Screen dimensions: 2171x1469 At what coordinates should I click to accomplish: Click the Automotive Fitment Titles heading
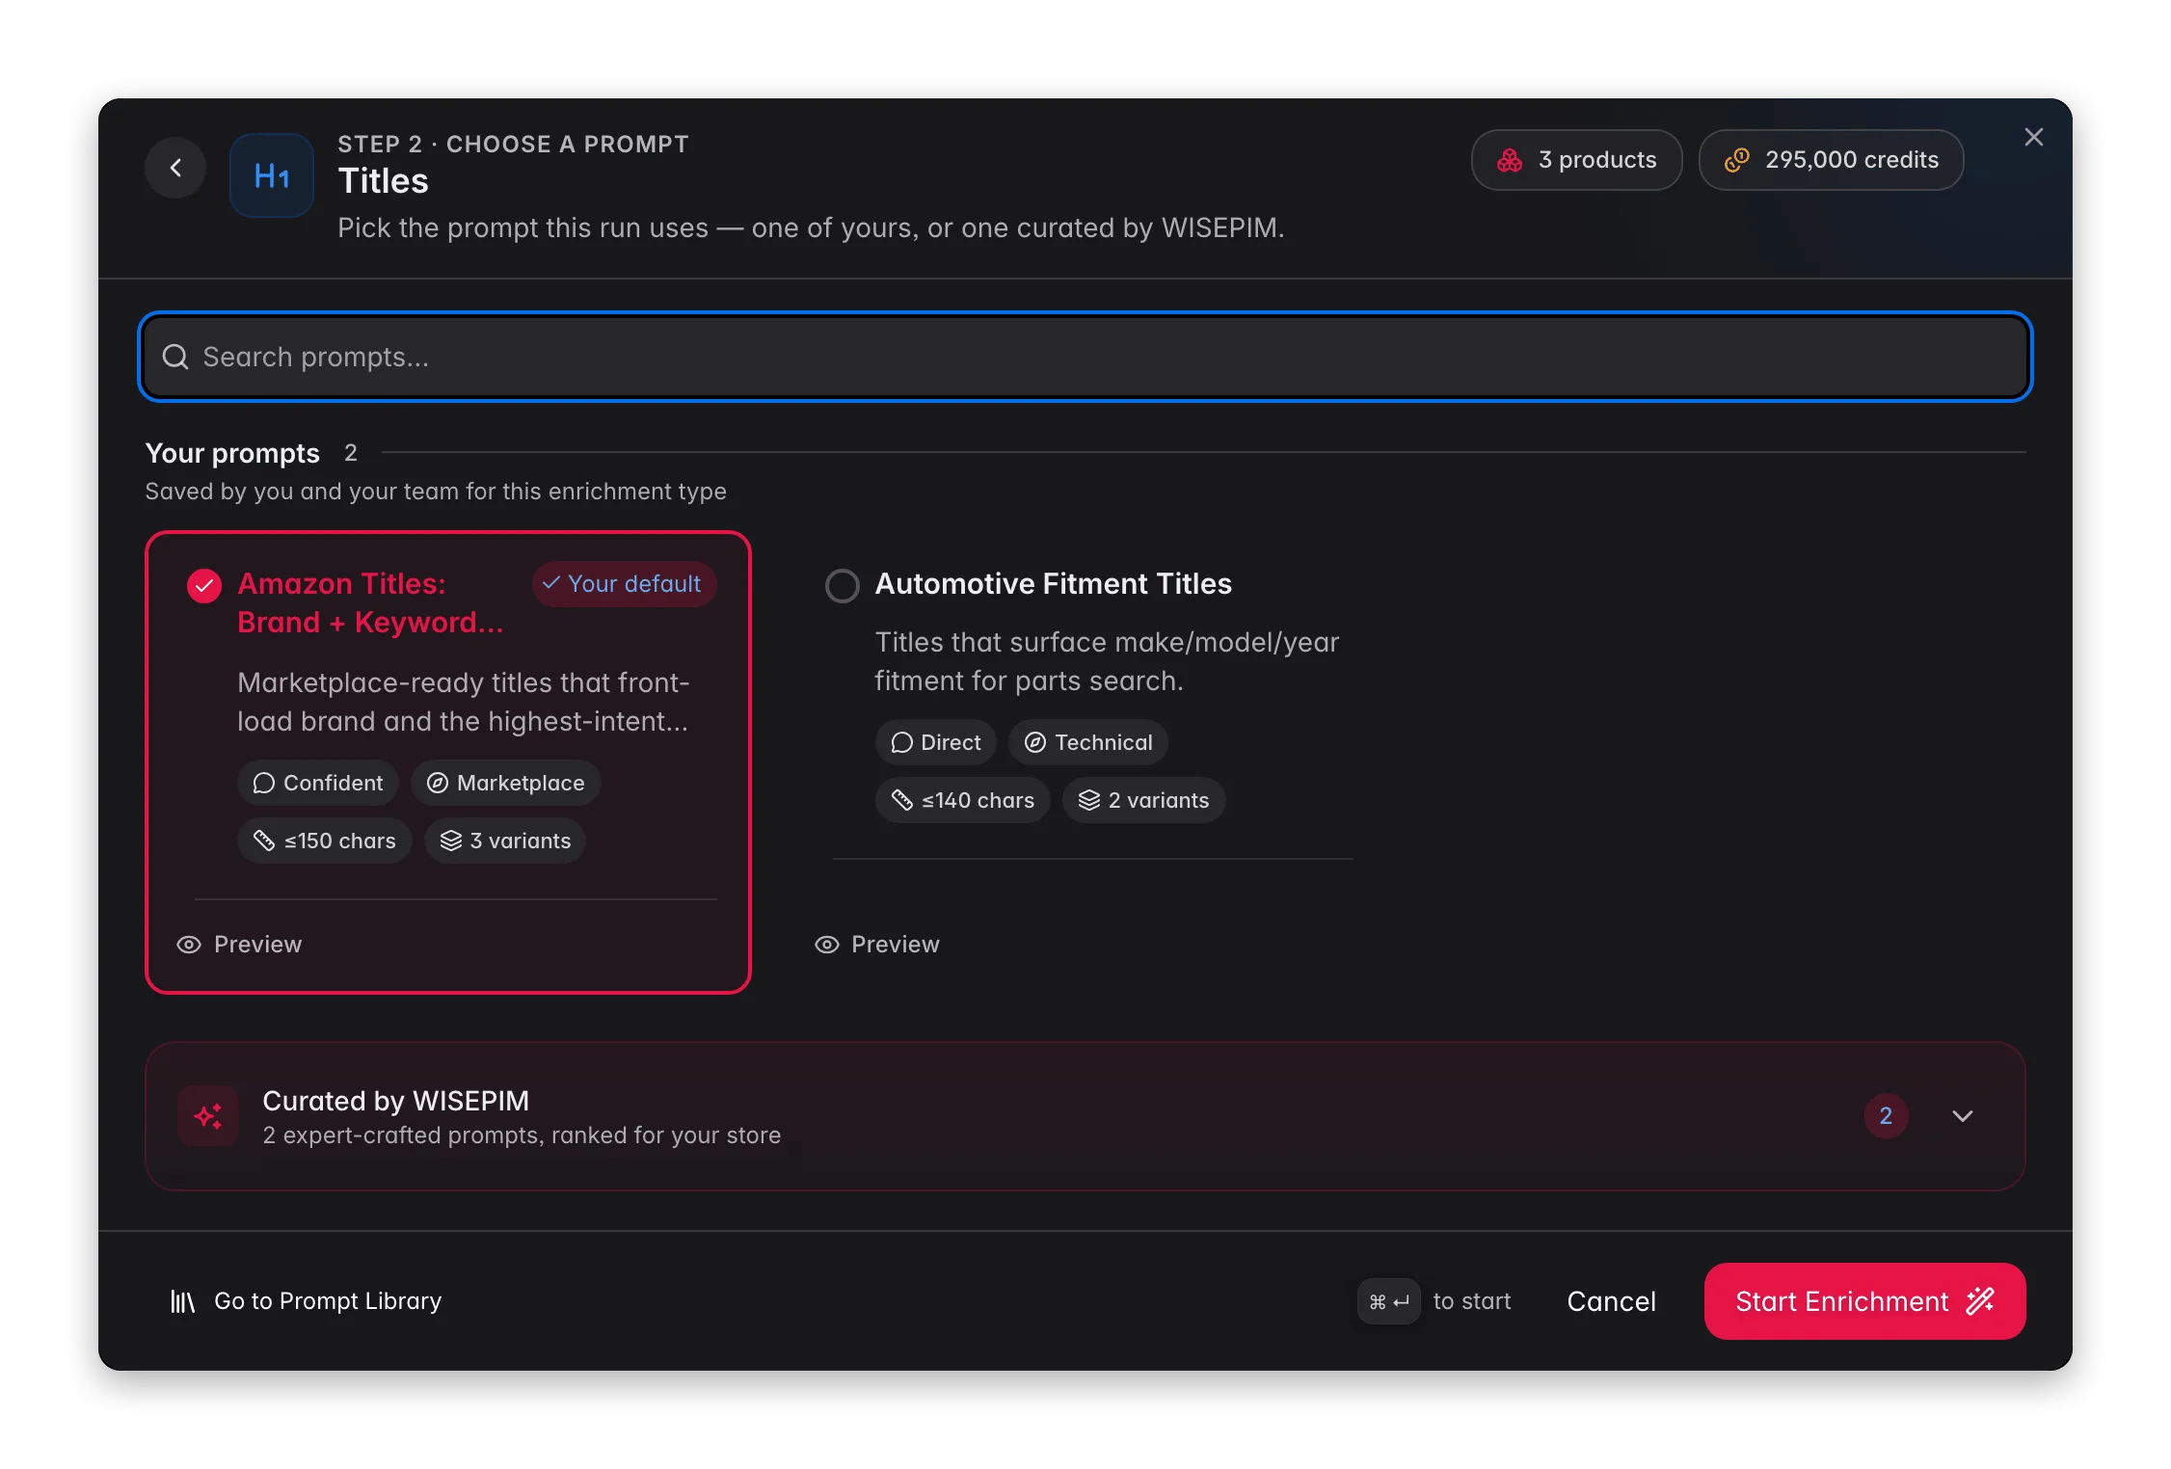coord(1054,584)
